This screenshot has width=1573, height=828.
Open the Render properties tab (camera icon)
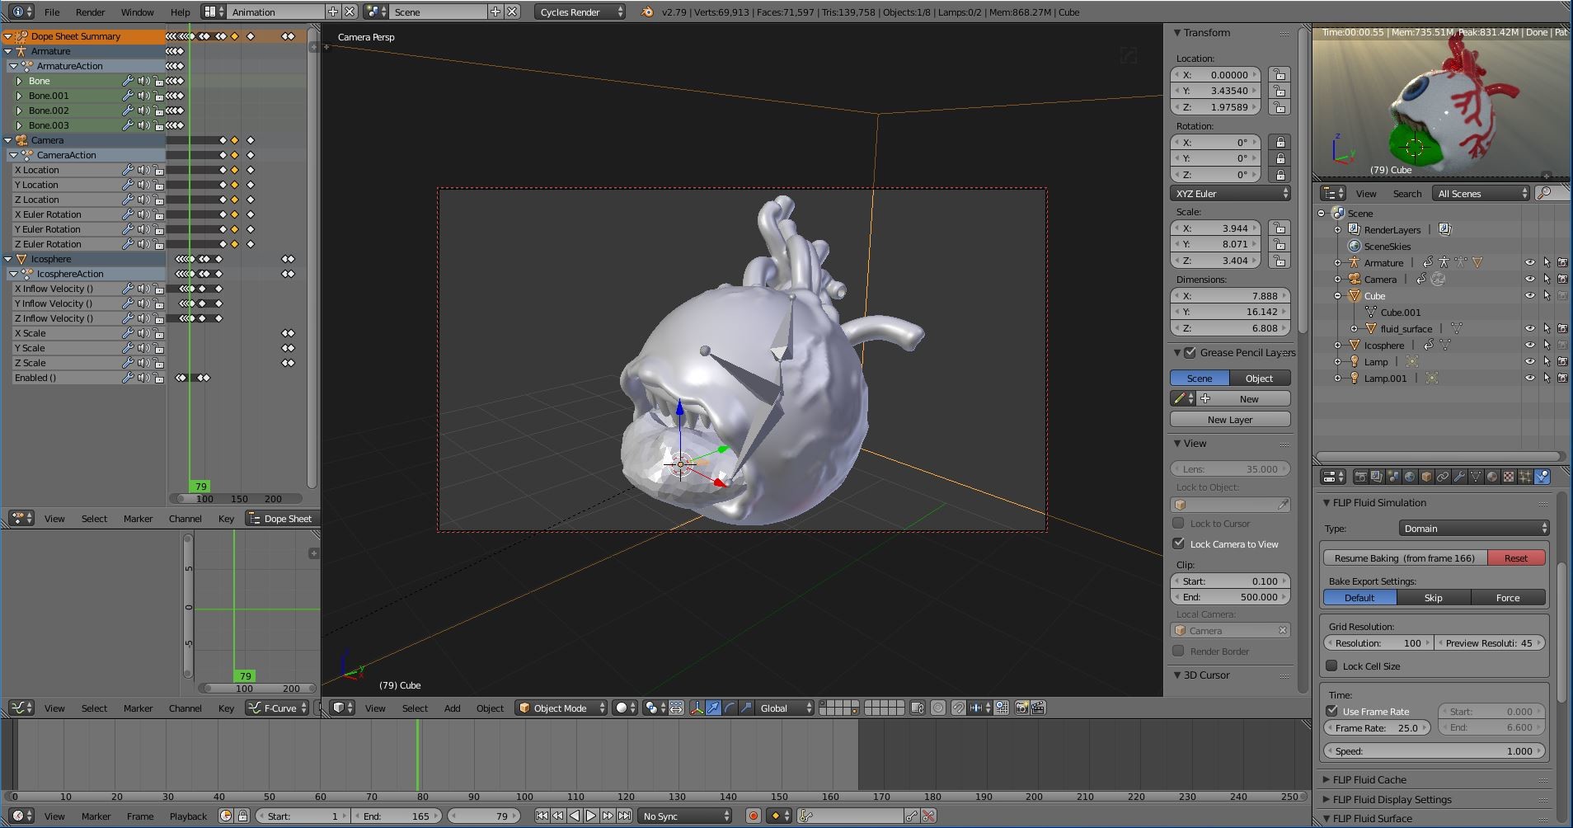coord(1361,477)
